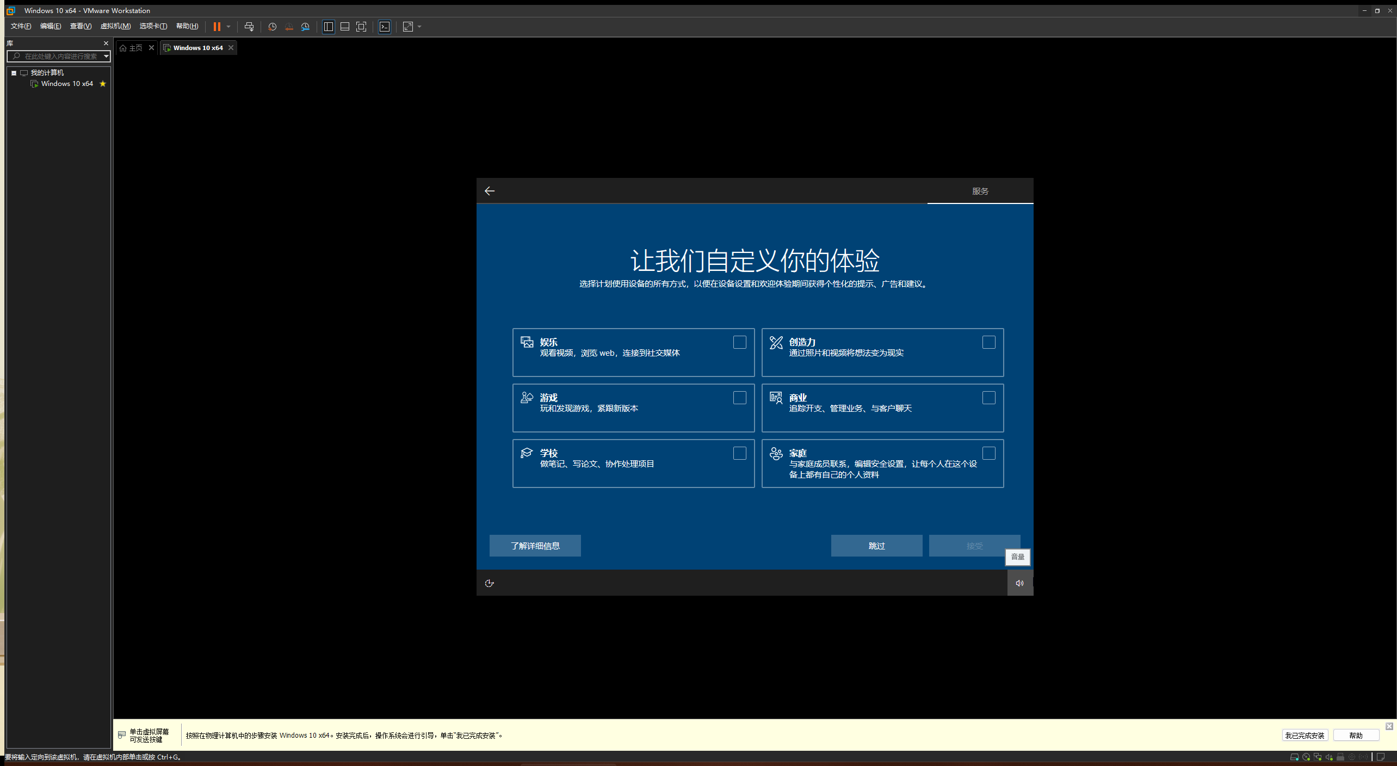1397x766 pixels.
Task: Toggle the library panel visibility
Action: pyautogui.click(x=329, y=27)
